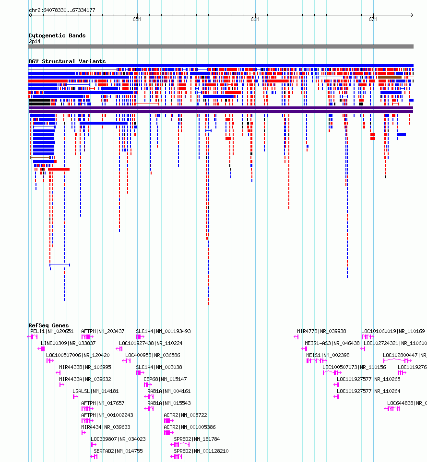This screenshot has height=462, width=427.
Task: Click the RefSeq Genes track title
Action: click(x=48, y=325)
